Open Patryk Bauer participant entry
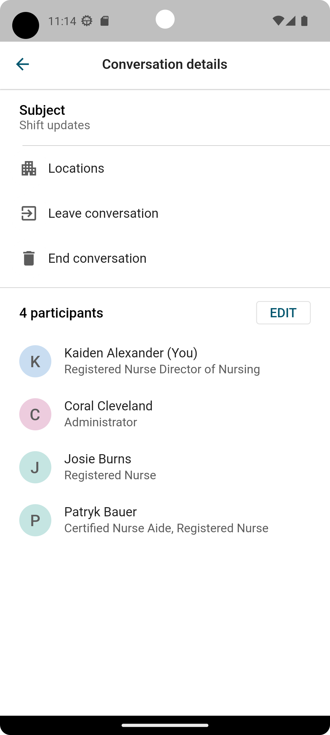The width and height of the screenshot is (330, 735). point(165,520)
